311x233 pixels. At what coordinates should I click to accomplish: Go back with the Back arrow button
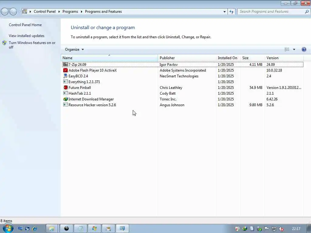5,12
